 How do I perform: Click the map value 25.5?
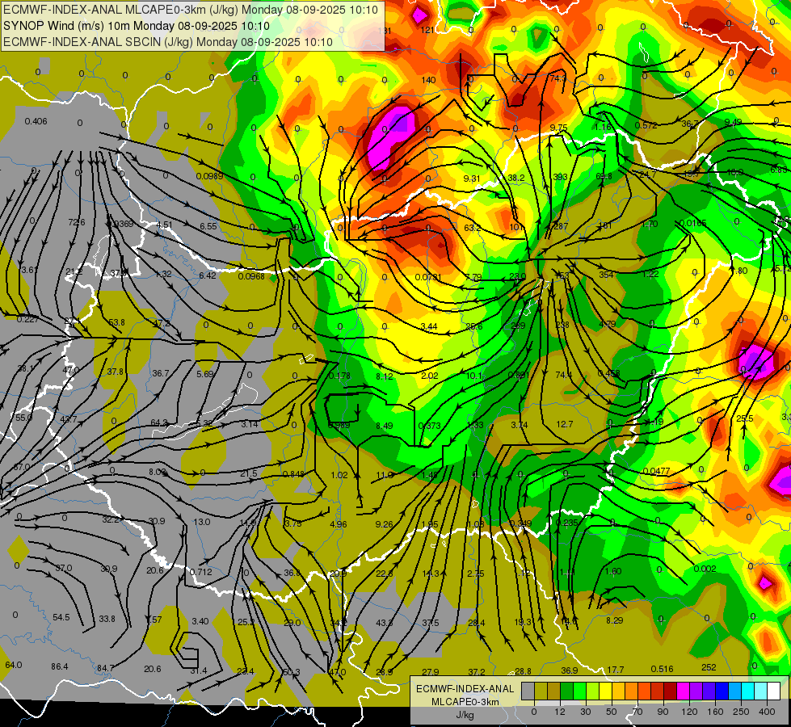[x=745, y=418]
